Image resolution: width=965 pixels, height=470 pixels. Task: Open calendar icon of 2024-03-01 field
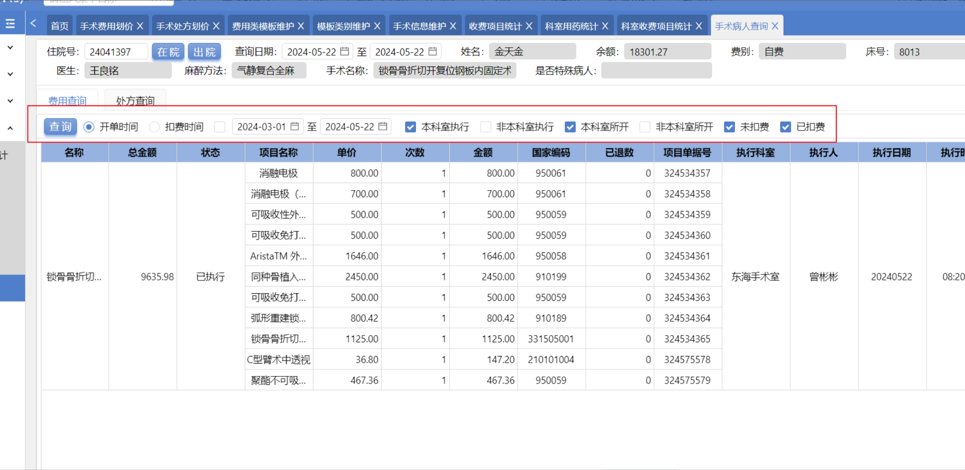click(295, 127)
